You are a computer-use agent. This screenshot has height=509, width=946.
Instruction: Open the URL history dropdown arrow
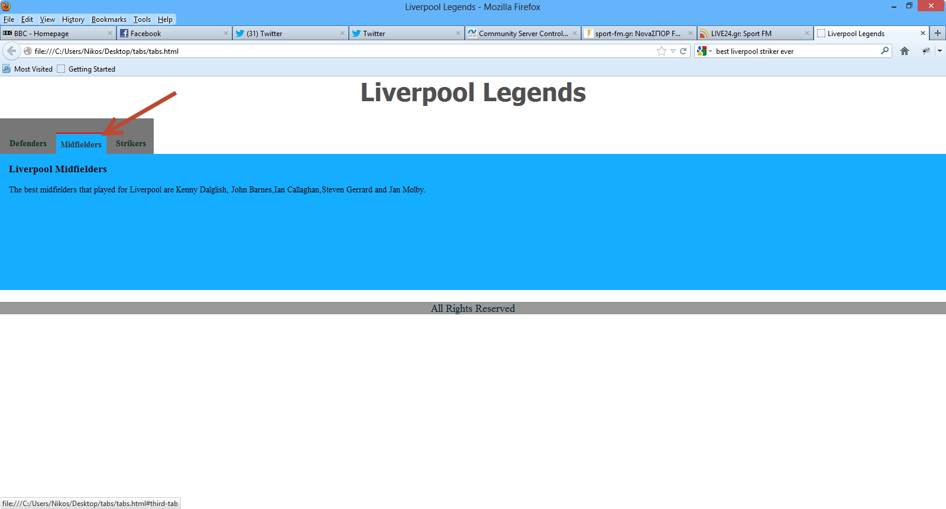[673, 51]
